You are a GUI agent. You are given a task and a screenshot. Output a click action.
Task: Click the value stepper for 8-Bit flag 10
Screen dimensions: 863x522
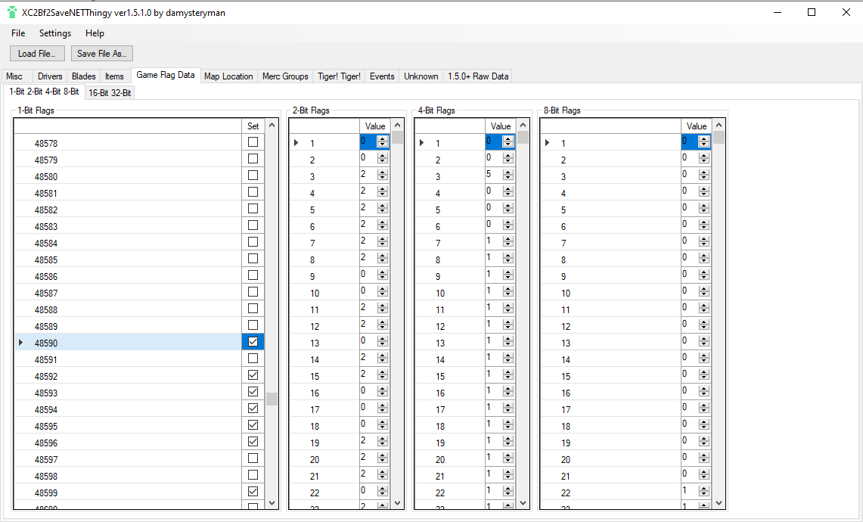point(704,292)
